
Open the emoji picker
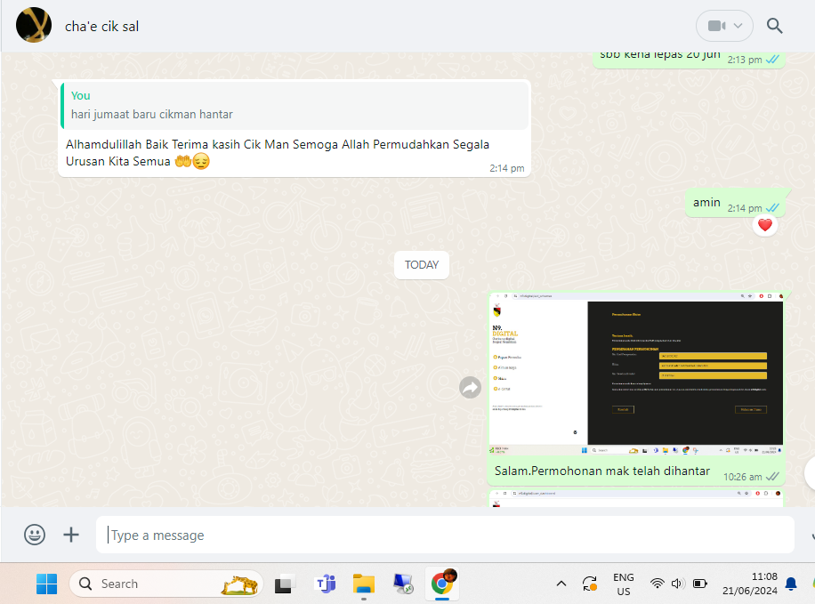[35, 535]
